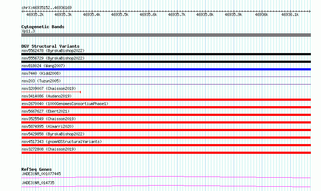This screenshot has height=191, width=321.
Task: Open variant nsv7440 (Kidd2008)
Action: 41,73
